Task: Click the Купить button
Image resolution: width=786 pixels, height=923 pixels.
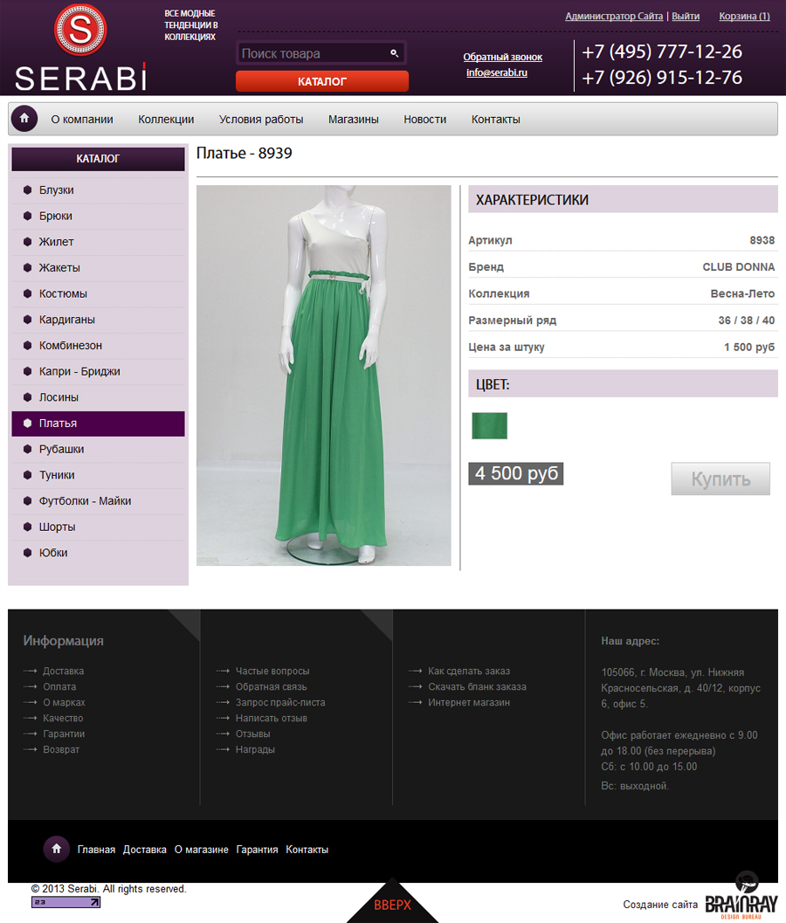Action: [x=720, y=479]
